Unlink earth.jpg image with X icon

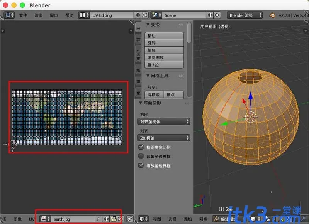click(120, 219)
